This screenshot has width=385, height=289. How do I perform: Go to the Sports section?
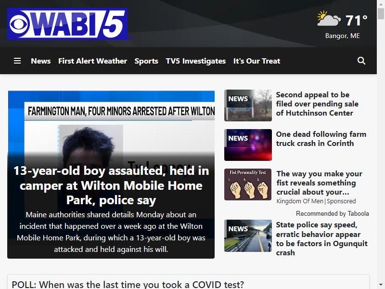tap(146, 61)
